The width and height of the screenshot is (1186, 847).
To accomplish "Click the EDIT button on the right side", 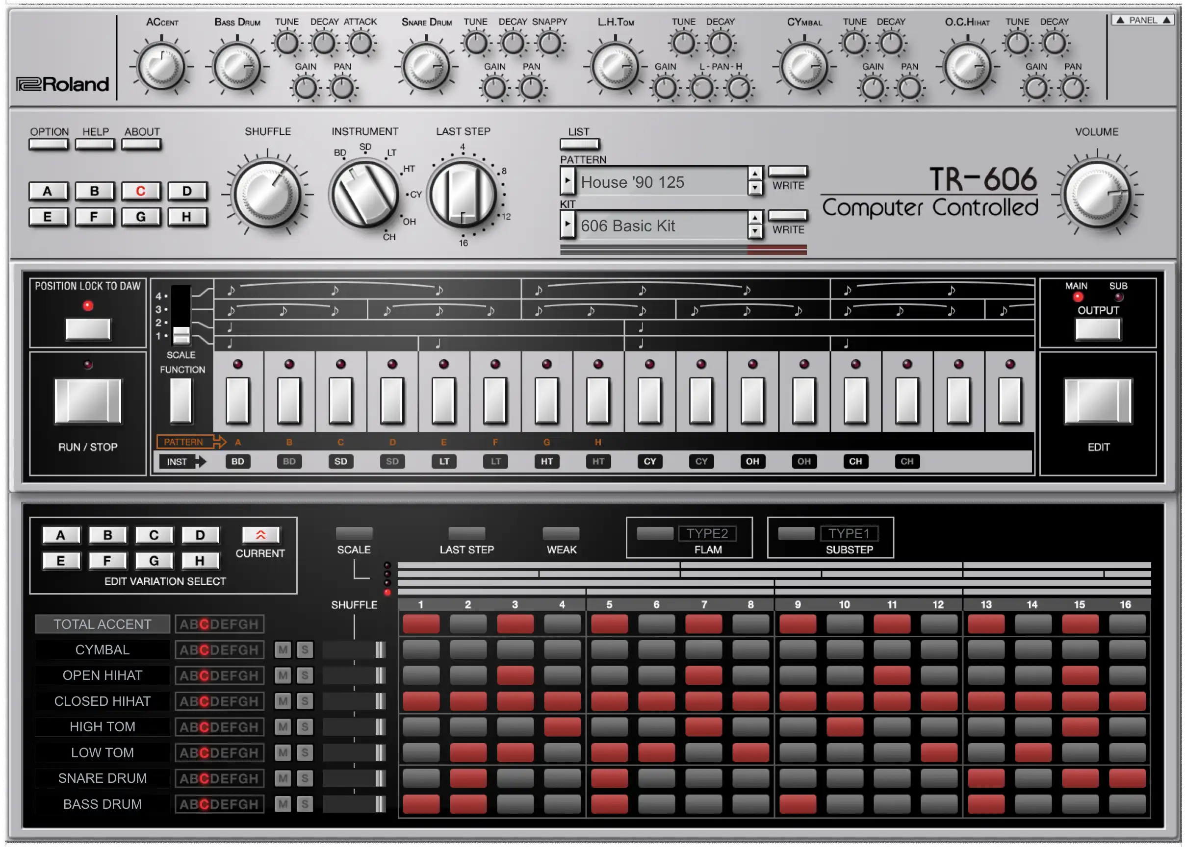I will coord(1098,401).
